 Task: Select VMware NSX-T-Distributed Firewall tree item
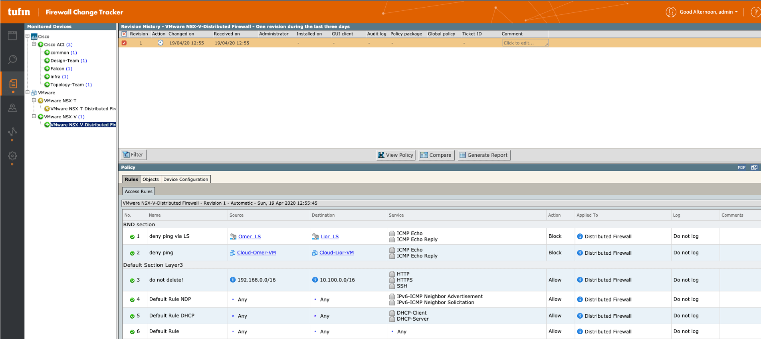tap(83, 108)
